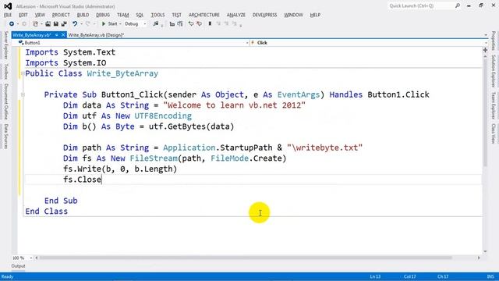Open the Server Explorer side tab

click(x=5, y=45)
